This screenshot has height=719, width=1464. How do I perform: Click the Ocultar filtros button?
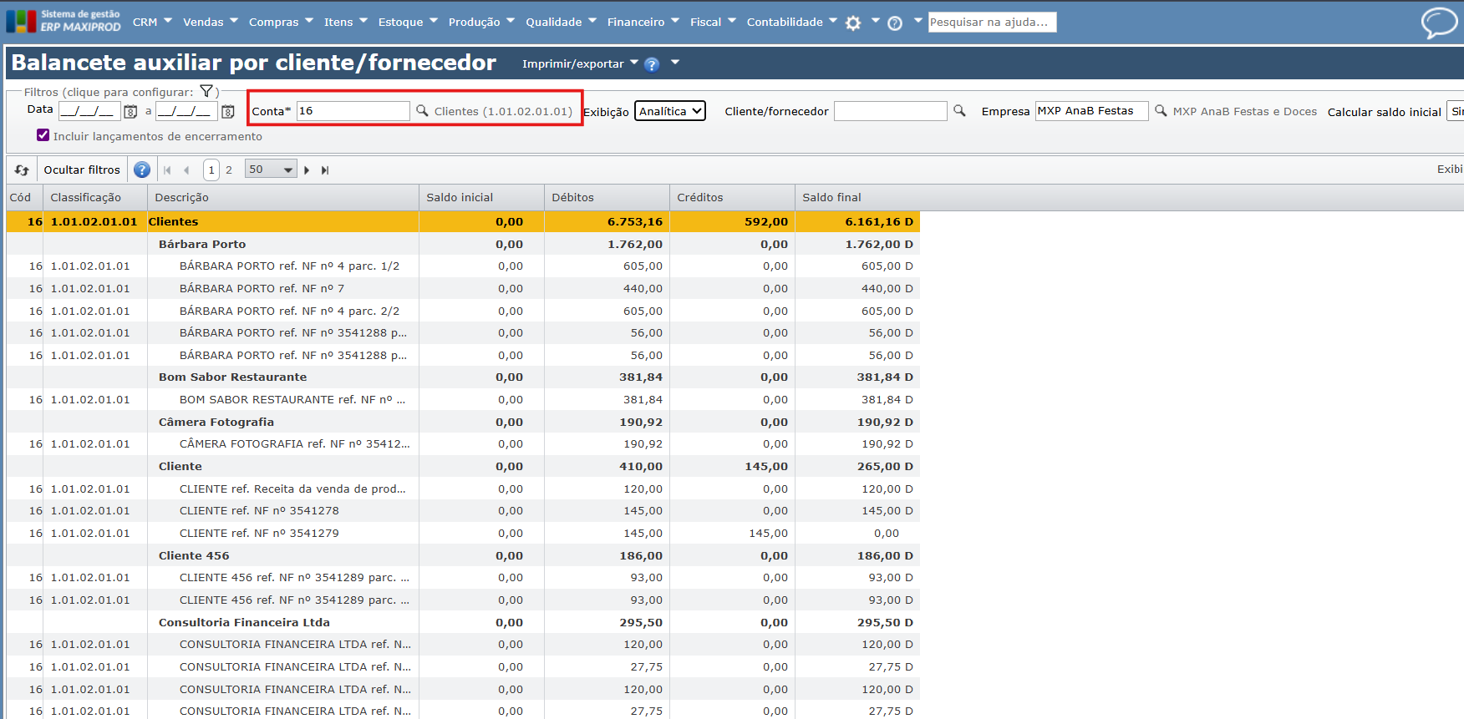[82, 170]
